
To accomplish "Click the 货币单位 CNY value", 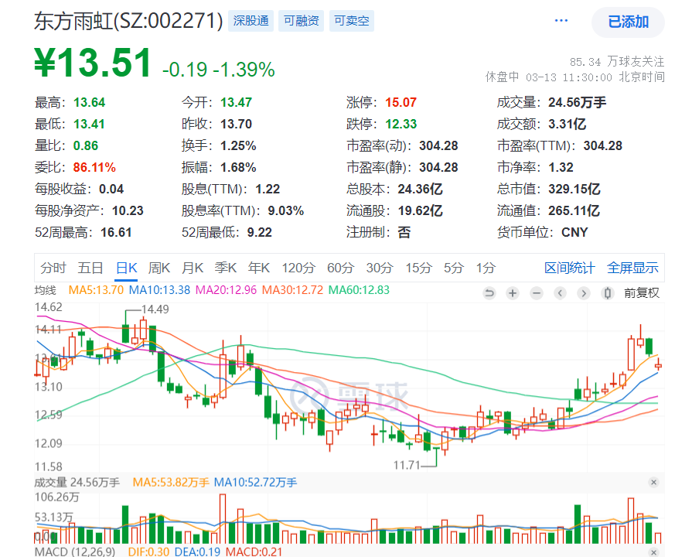I will tap(574, 233).
